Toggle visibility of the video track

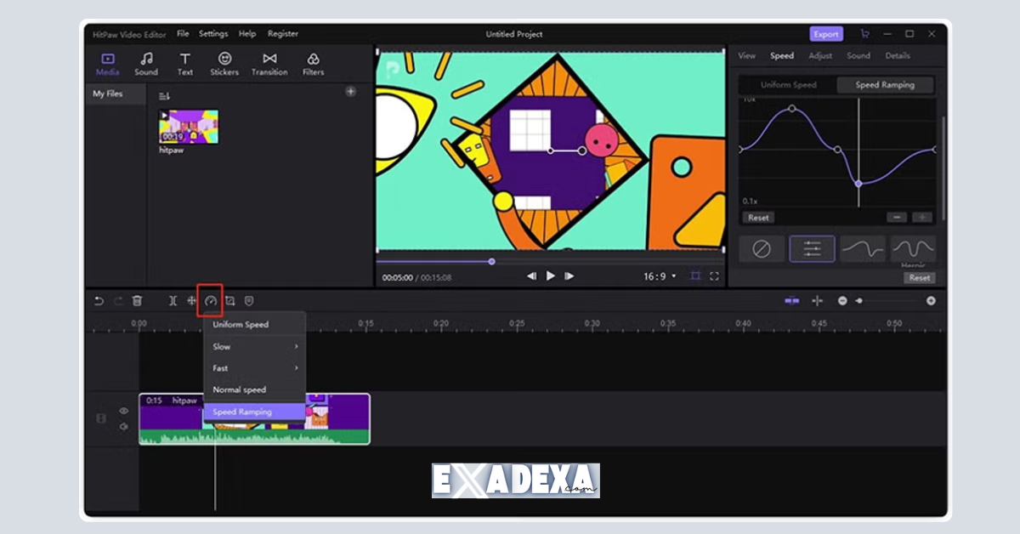click(123, 409)
